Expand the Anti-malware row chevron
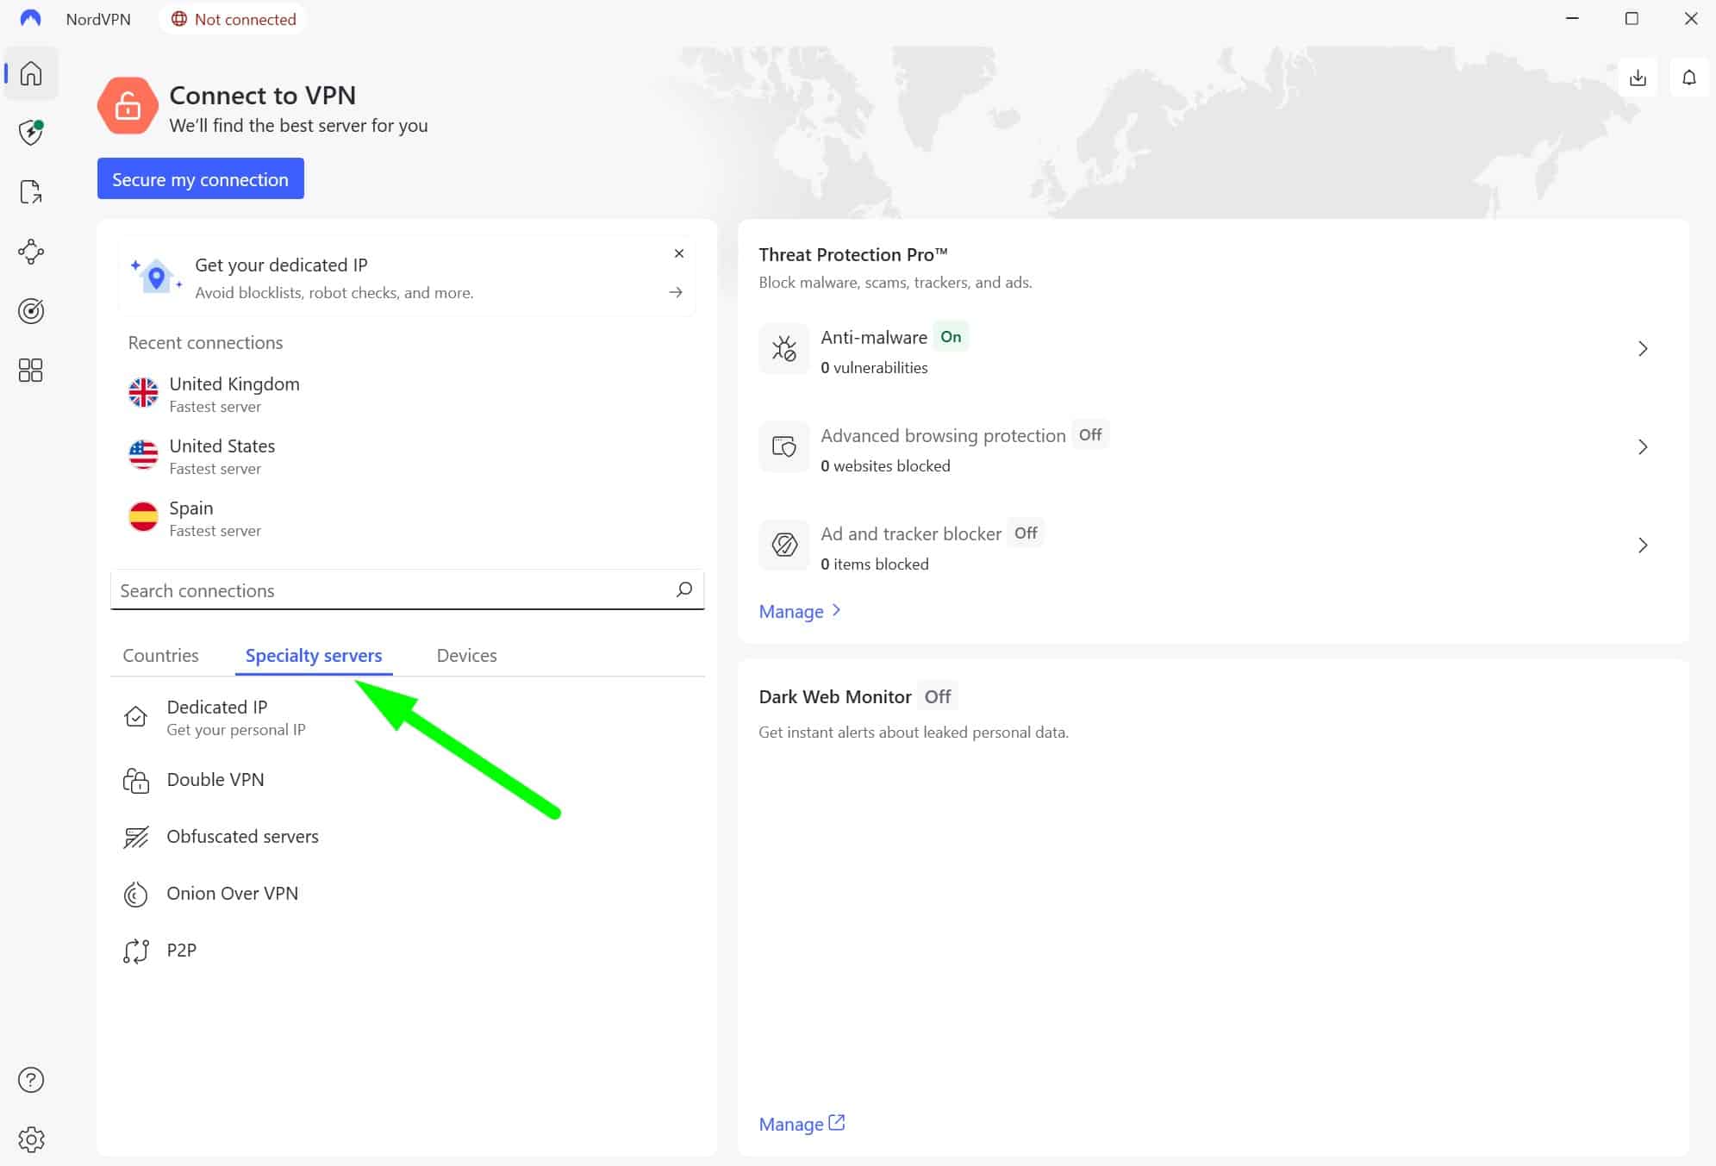The image size is (1716, 1166). [1643, 349]
